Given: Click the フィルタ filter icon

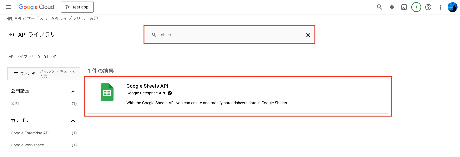Looking at the screenshot, I should click(16, 74).
